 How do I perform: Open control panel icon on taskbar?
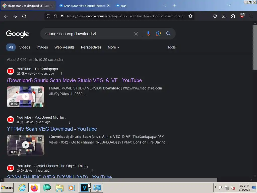point(97,188)
